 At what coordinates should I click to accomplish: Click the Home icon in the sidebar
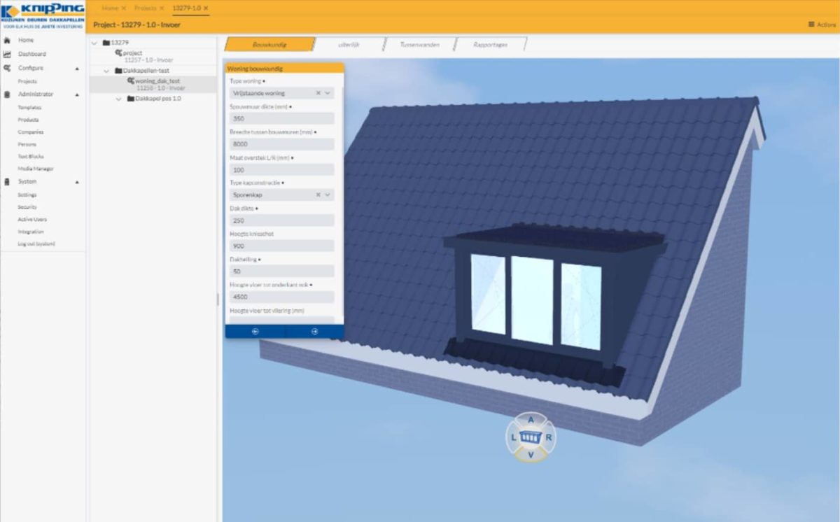(7, 41)
